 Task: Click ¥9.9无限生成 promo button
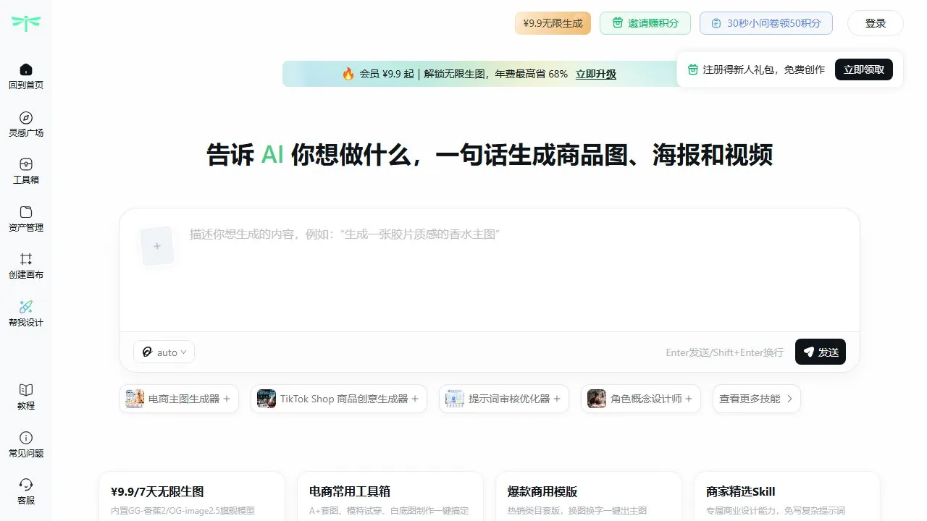point(553,23)
